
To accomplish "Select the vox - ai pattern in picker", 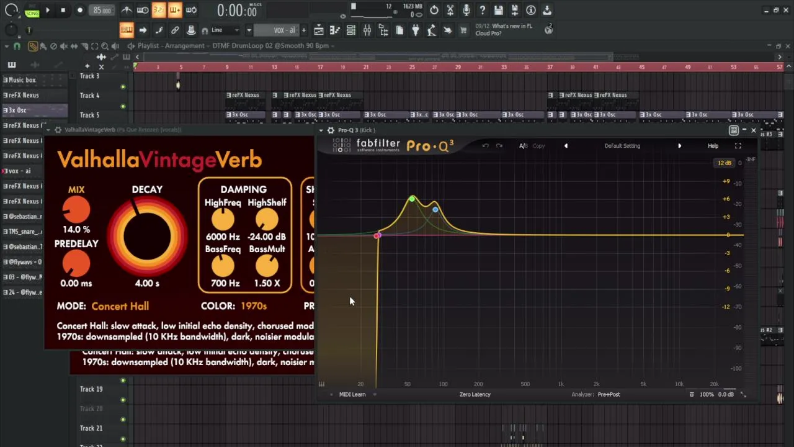I will tap(33, 171).
